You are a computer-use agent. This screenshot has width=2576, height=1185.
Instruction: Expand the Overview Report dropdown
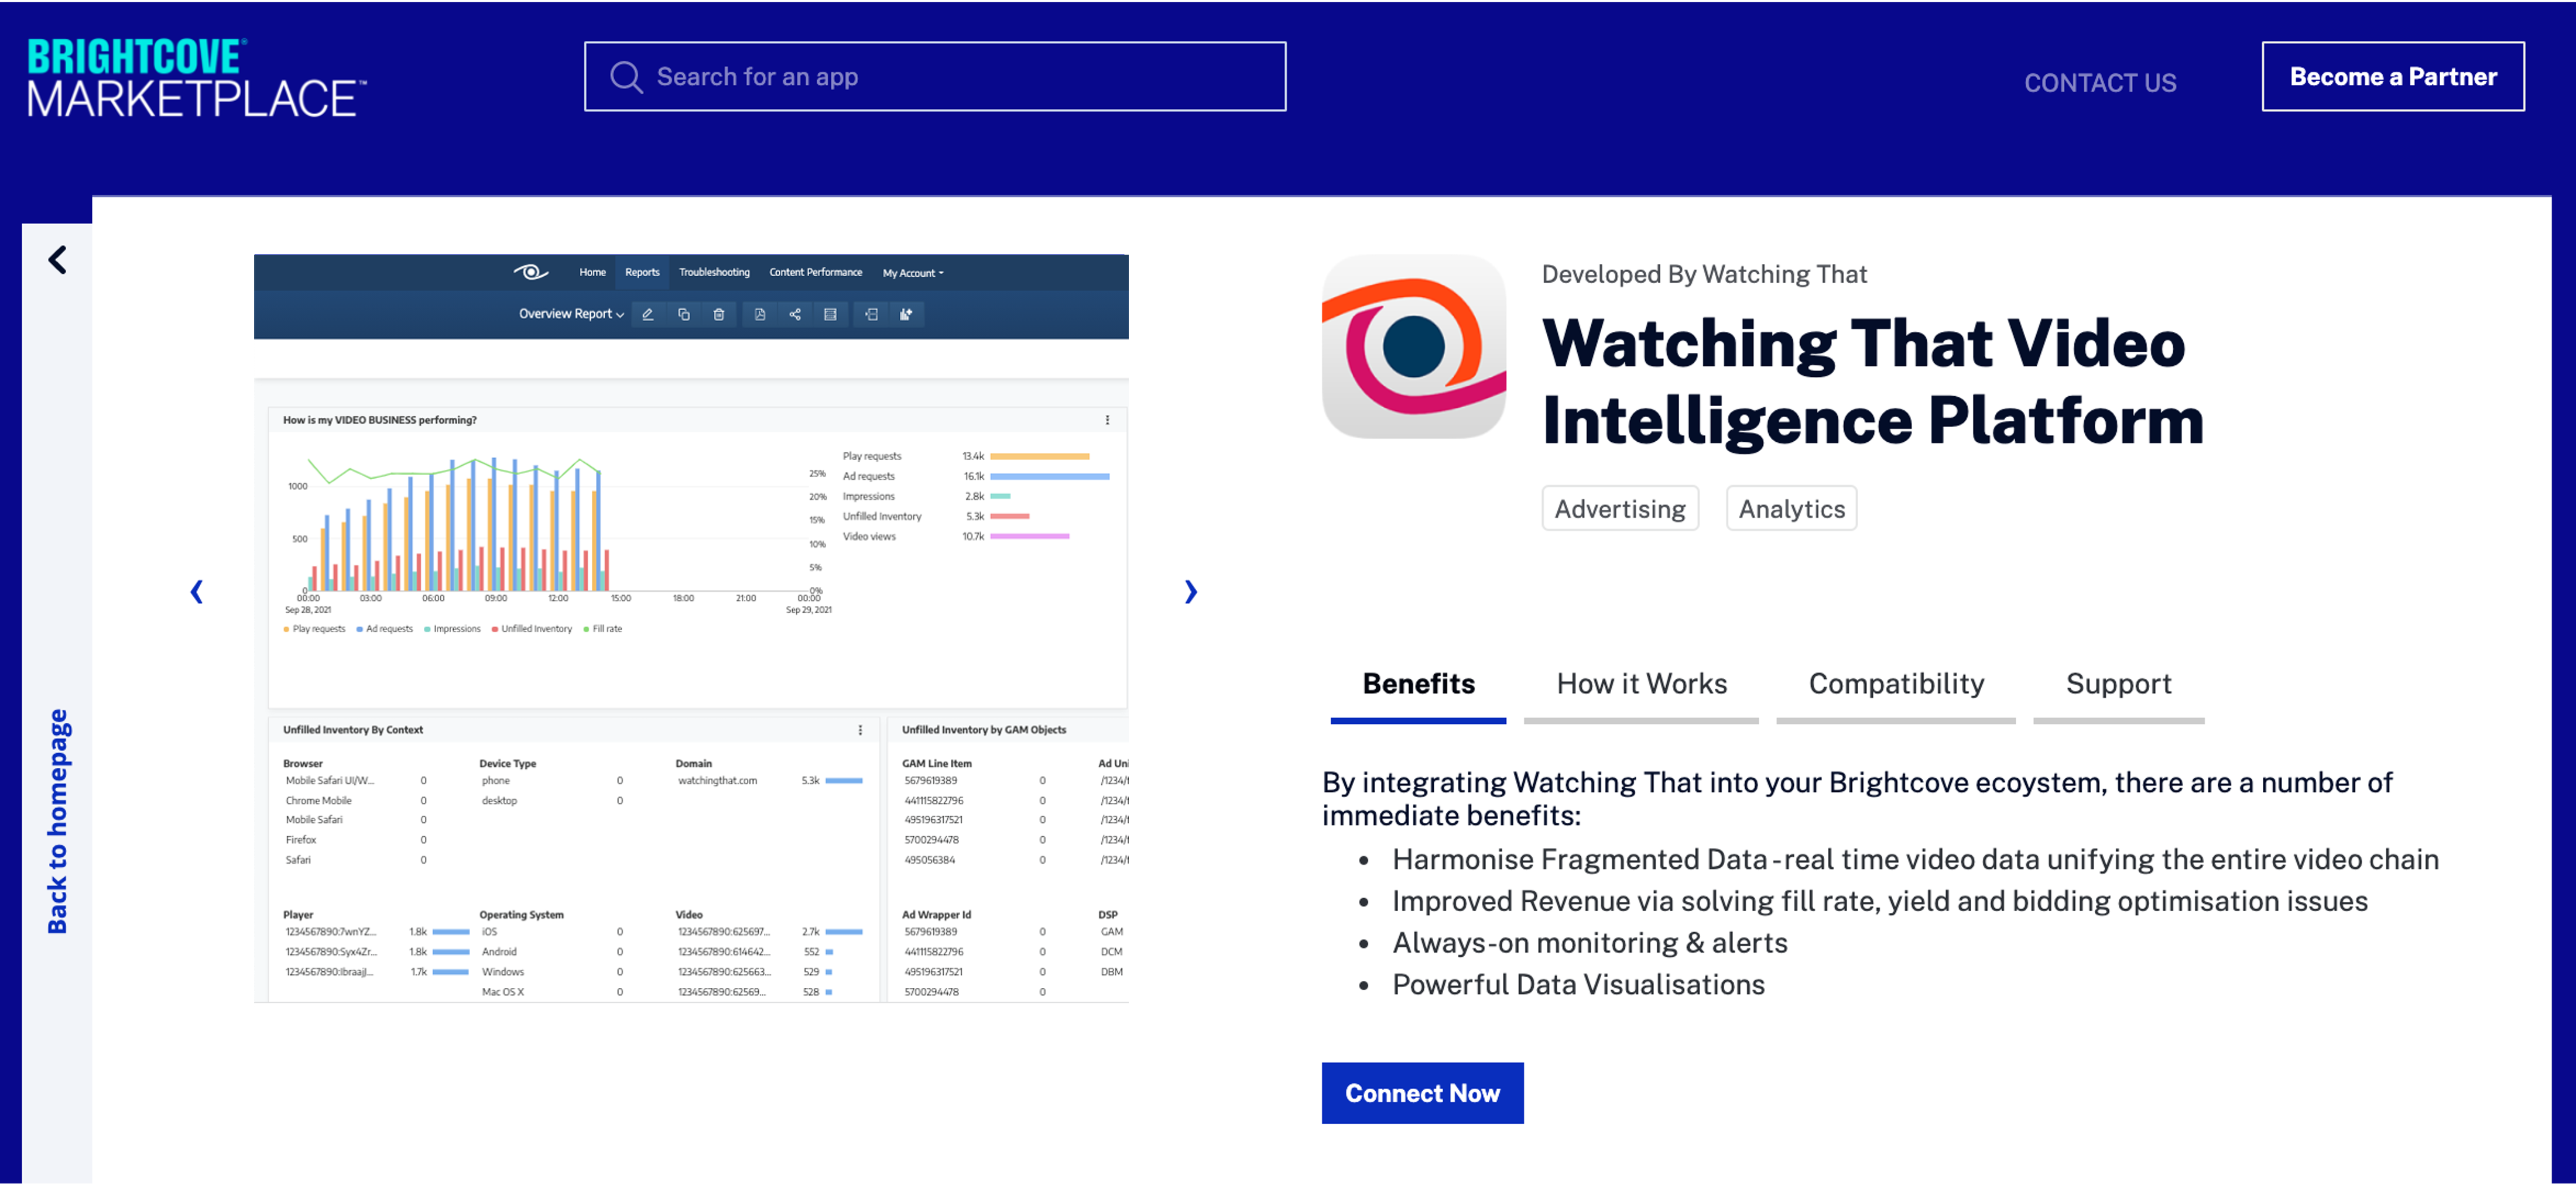pyautogui.click(x=571, y=314)
